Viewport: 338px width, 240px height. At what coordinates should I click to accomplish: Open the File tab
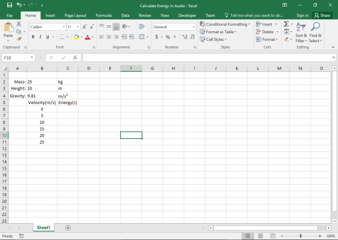tap(10, 16)
